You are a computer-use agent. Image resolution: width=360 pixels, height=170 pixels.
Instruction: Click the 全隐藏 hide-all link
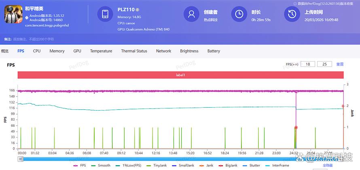[x=328, y=166]
